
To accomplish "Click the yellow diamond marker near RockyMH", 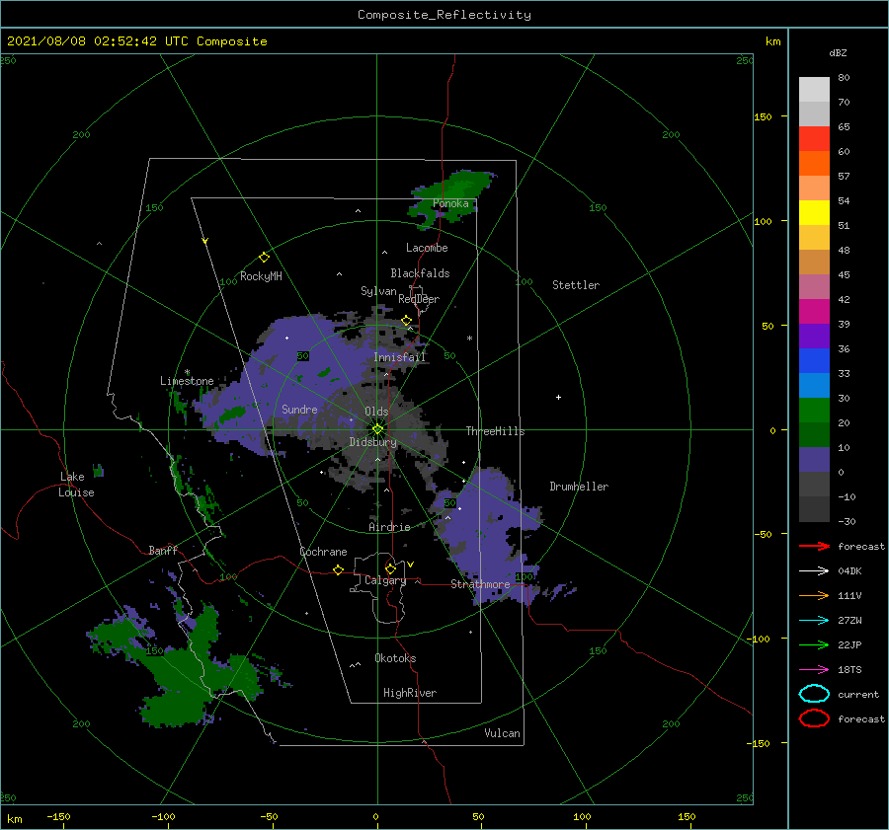I will [x=264, y=258].
